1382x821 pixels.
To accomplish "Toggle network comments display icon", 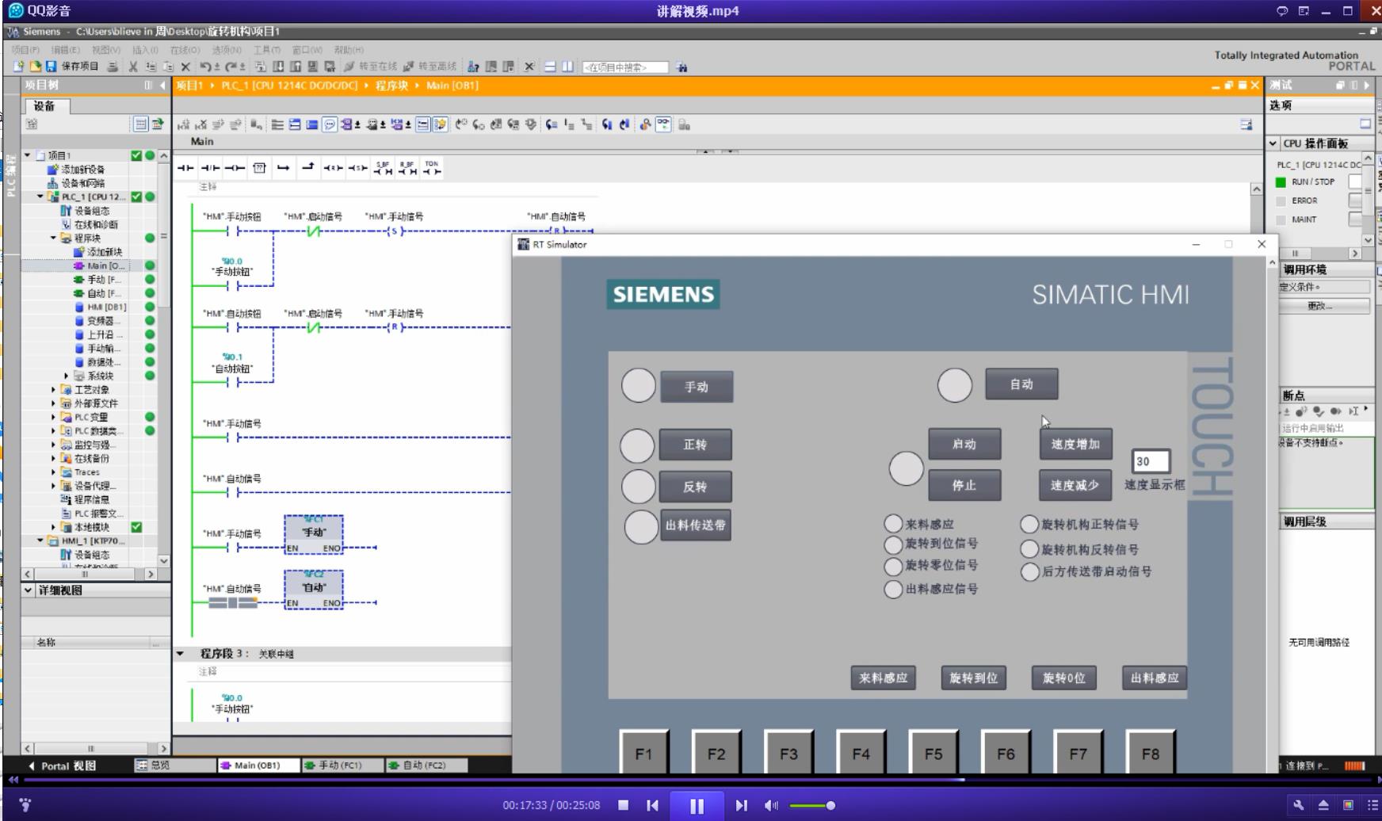I will point(330,124).
